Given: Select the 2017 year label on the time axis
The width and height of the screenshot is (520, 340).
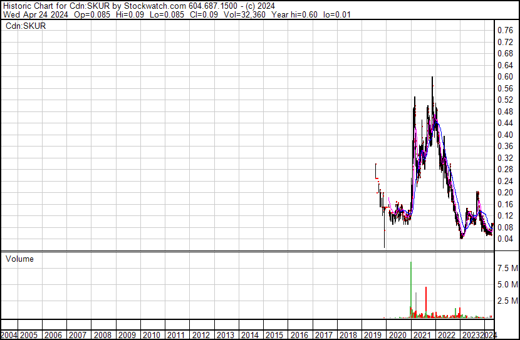Looking at the screenshot, I should 324,335.
